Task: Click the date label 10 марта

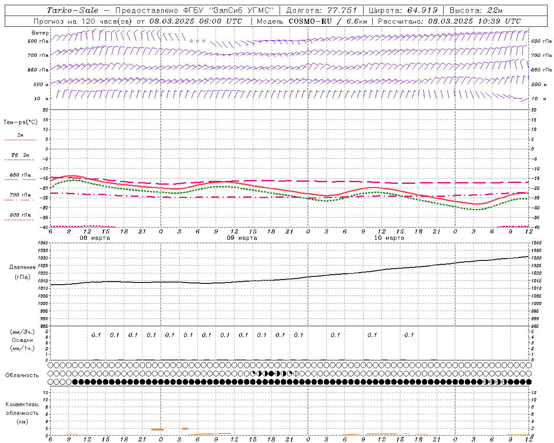Action: (389, 238)
